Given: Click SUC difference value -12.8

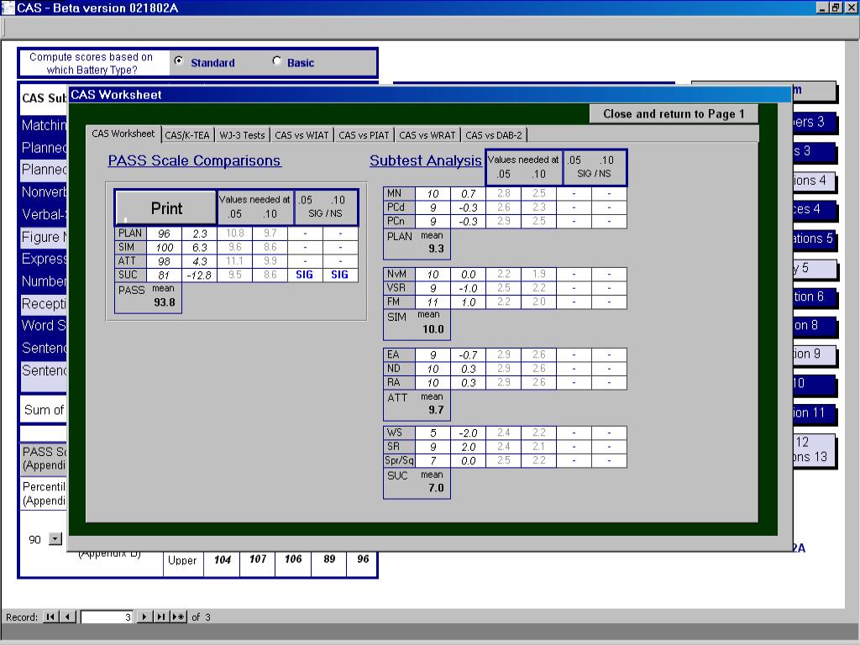Looking at the screenshot, I should pyautogui.click(x=199, y=275).
